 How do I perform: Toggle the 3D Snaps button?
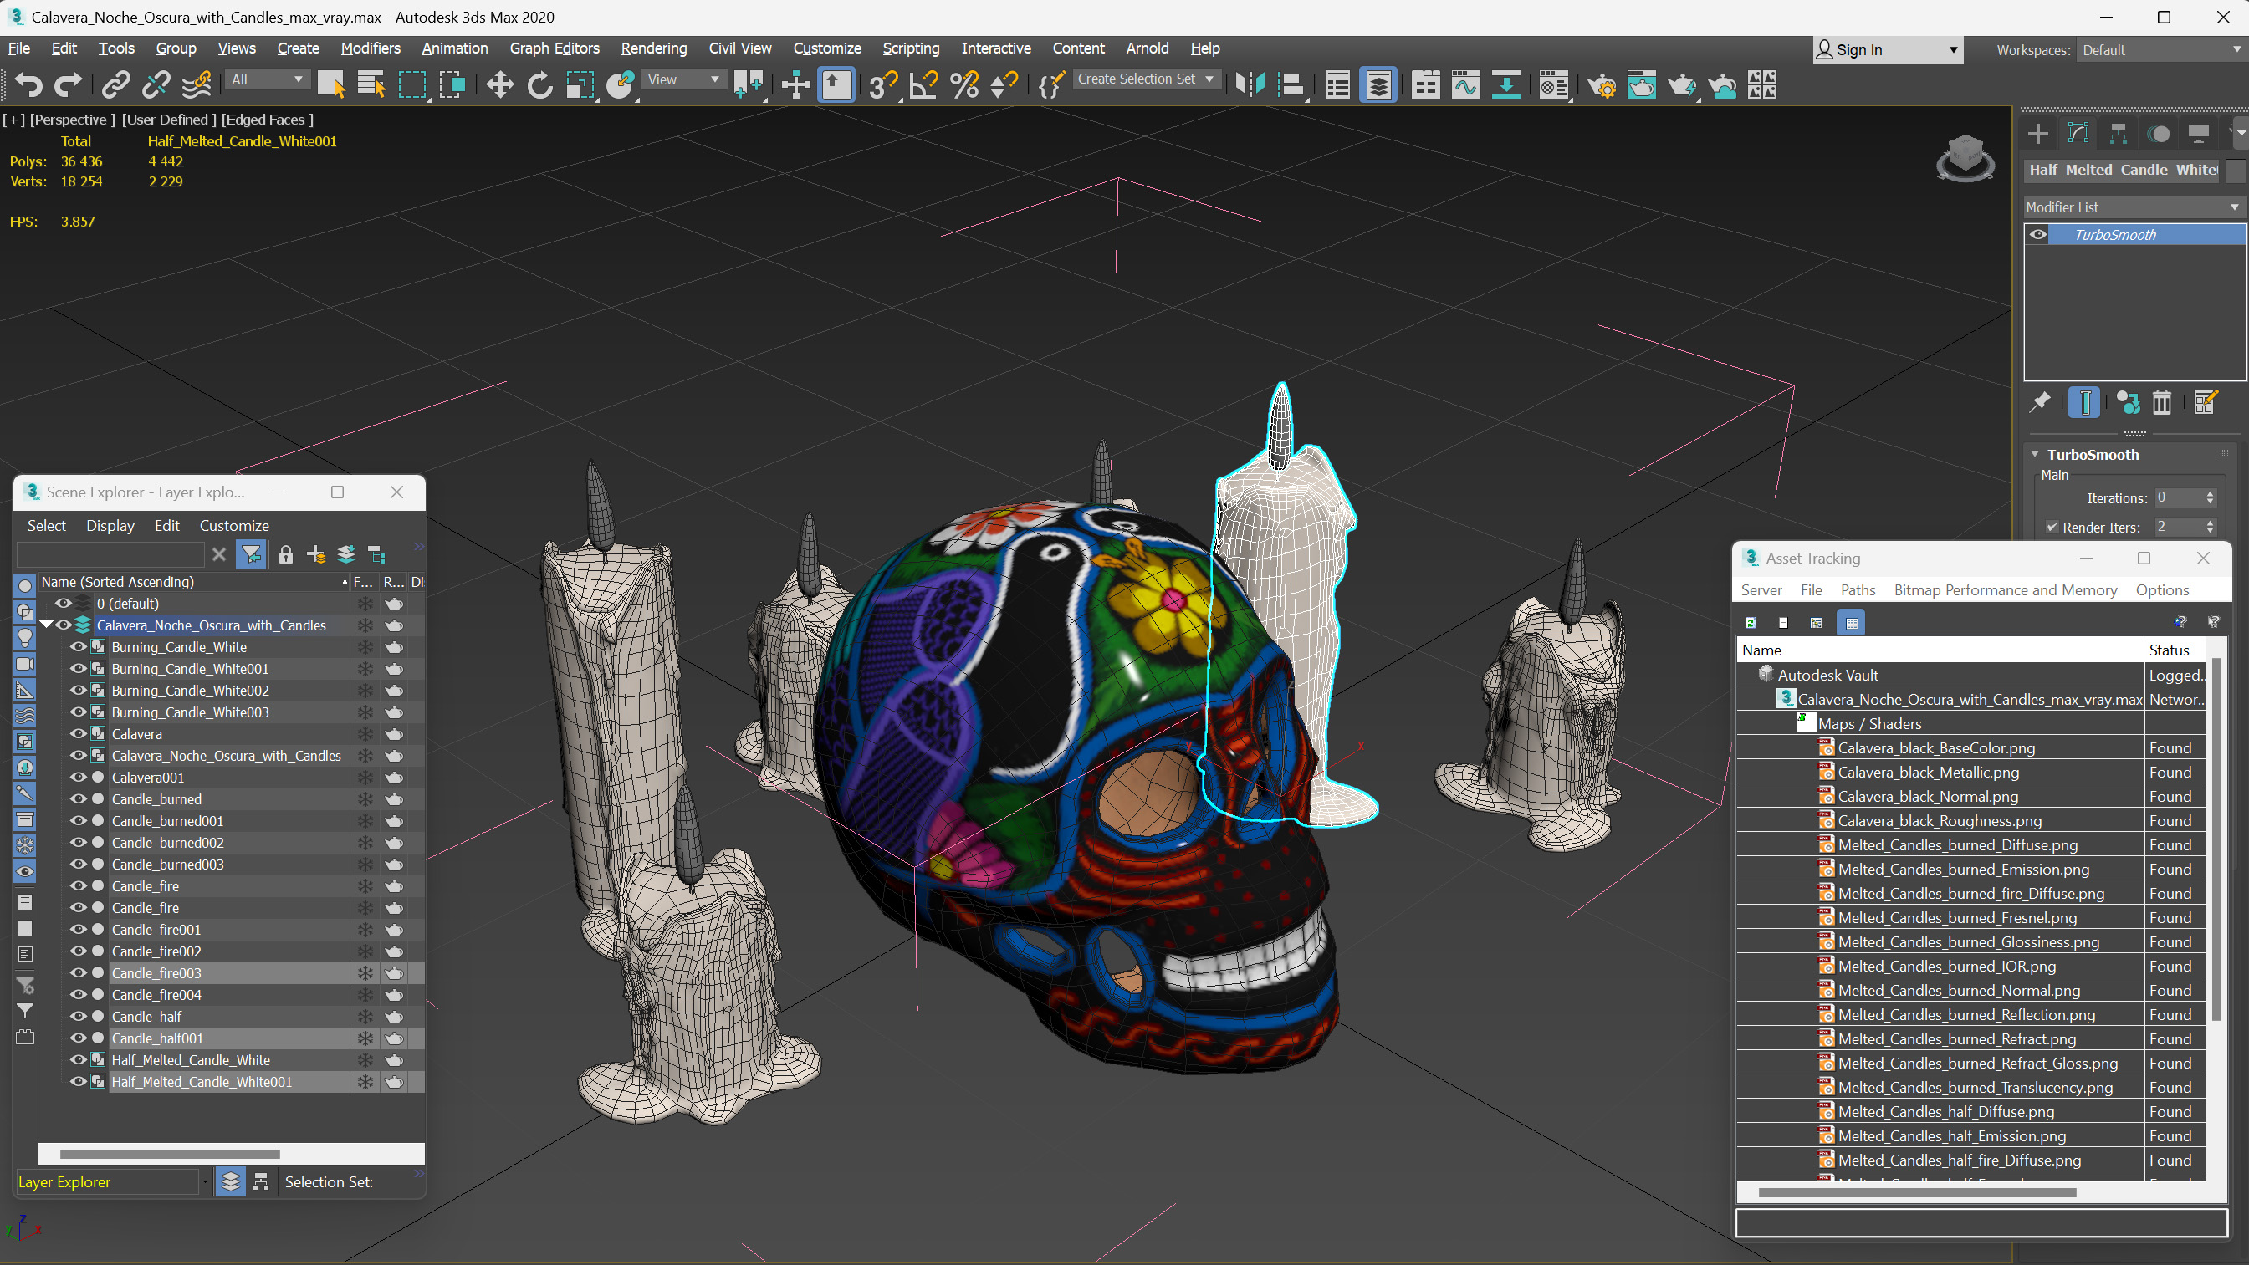point(882,84)
